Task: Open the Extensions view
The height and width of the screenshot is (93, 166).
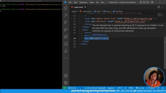Action: pos(66,37)
